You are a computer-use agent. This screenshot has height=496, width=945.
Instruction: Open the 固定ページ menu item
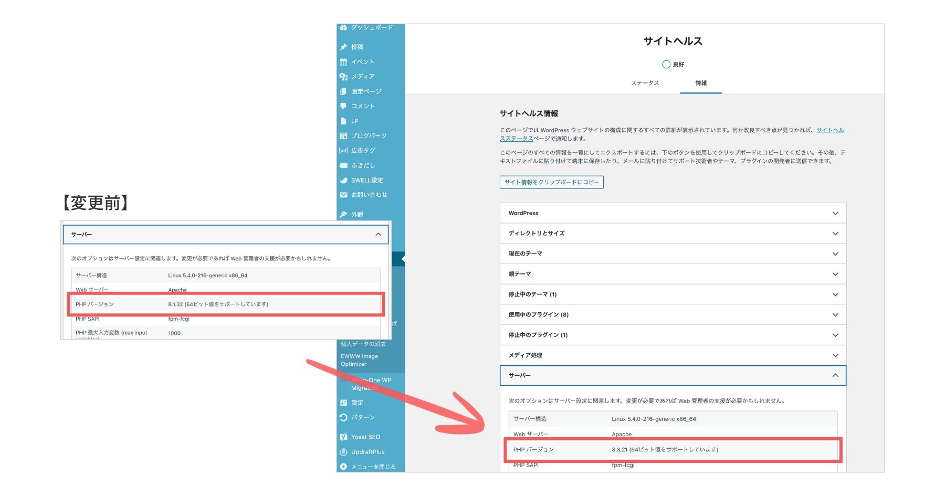click(x=366, y=91)
